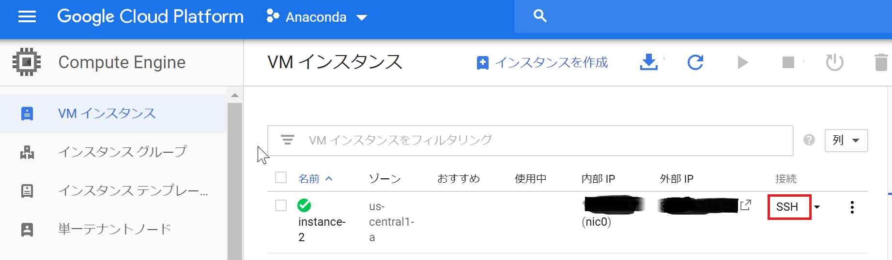
Task: Open the three-dot menu for instance-2
Action: (x=852, y=207)
